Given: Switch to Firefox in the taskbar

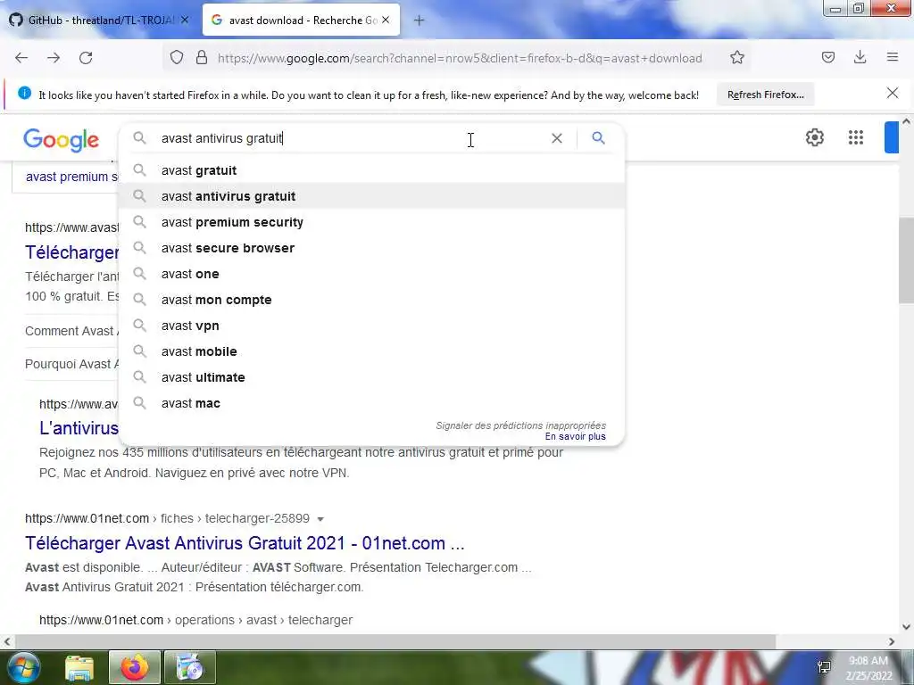Looking at the screenshot, I should click(135, 667).
